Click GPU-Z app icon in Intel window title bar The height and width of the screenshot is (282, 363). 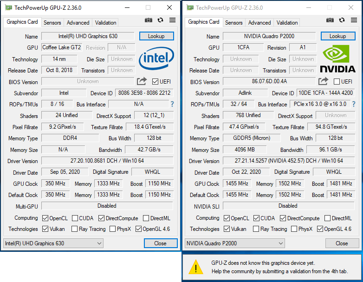(x=8, y=7)
